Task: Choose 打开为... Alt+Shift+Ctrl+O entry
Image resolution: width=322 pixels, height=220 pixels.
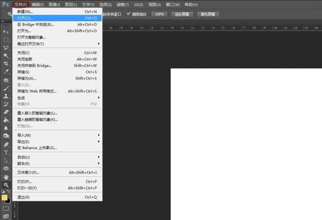Action: click(57, 31)
